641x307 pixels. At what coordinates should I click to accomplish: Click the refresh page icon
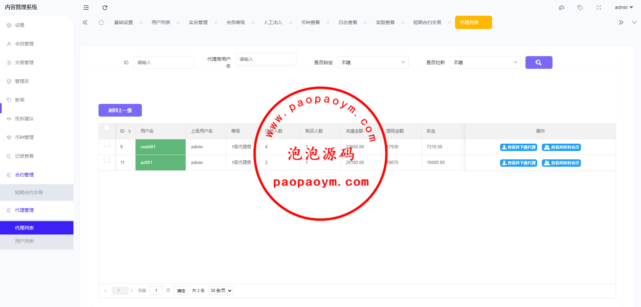coord(105,7)
